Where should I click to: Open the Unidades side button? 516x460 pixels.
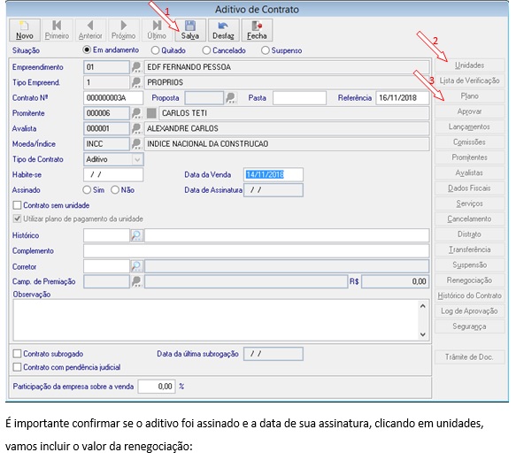[x=470, y=65]
